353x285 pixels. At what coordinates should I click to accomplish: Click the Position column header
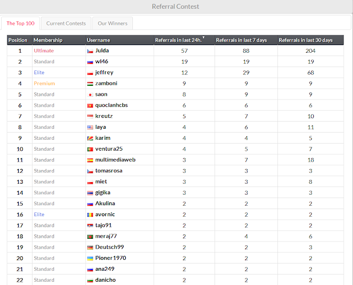tap(18, 40)
